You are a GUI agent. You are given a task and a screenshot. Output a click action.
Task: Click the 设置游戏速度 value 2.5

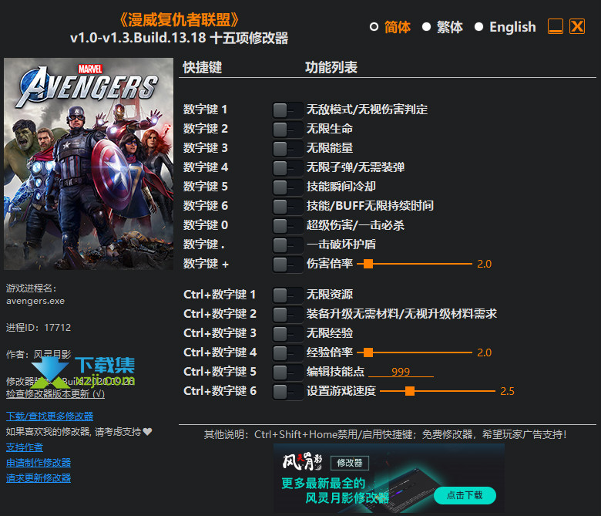click(507, 391)
